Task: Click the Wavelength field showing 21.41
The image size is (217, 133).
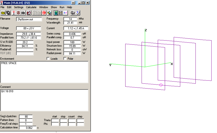Action: click(70, 23)
